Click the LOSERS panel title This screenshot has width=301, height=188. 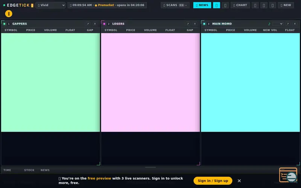coord(118,24)
